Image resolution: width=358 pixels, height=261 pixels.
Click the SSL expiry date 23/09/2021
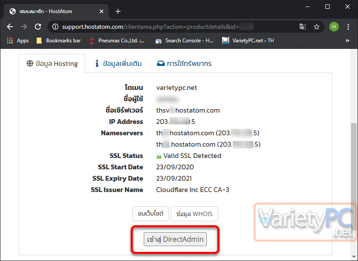tap(174, 179)
